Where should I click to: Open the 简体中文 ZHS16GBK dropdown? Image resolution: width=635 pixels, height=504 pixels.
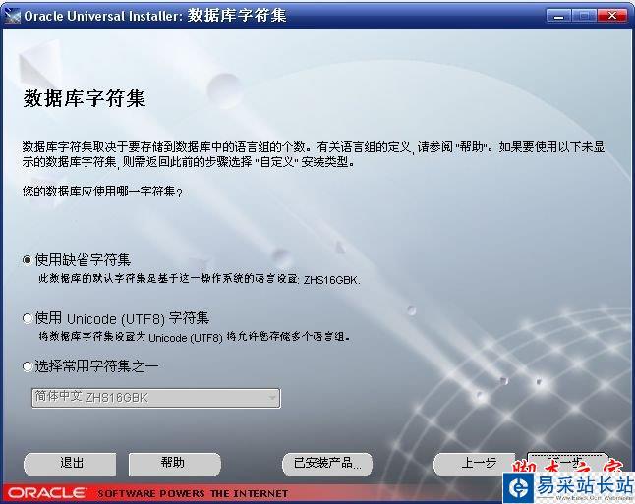[x=156, y=398]
